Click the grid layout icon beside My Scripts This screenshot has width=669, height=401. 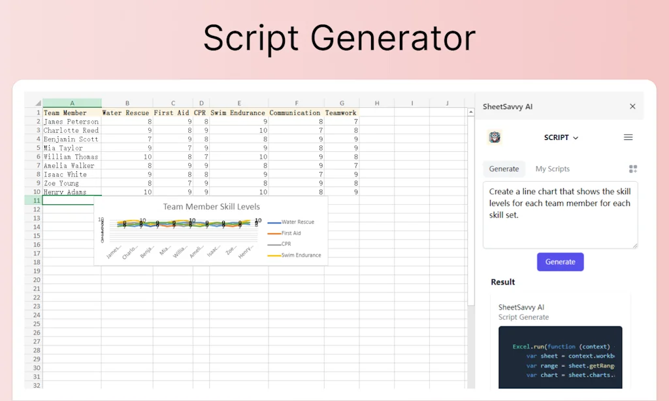(x=632, y=169)
